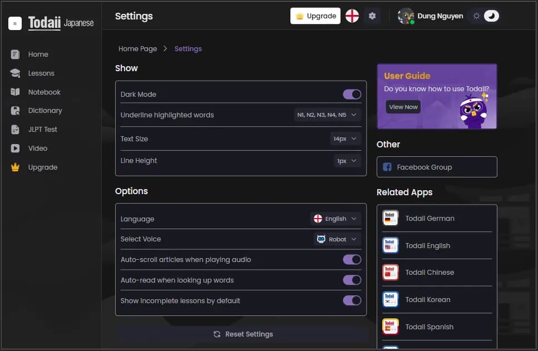Click the hamburger menu icon beside Todaii logo
The height and width of the screenshot is (351, 538).
click(15, 23)
